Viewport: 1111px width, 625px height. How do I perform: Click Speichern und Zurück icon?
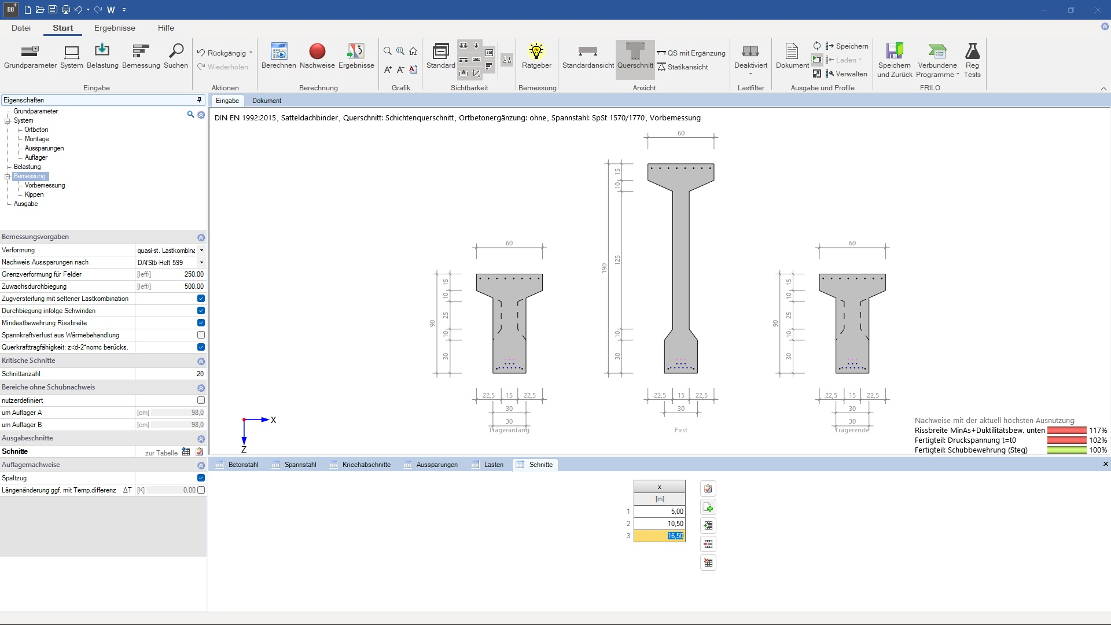click(x=894, y=52)
